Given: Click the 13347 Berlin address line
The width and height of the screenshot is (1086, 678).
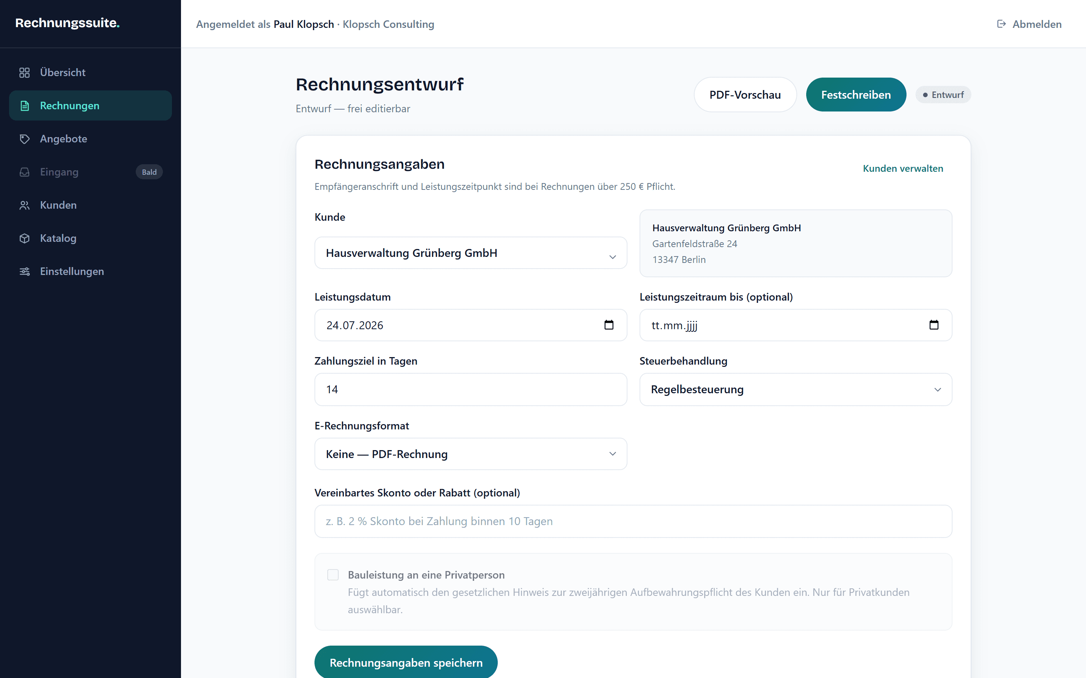Looking at the screenshot, I should tap(678, 260).
